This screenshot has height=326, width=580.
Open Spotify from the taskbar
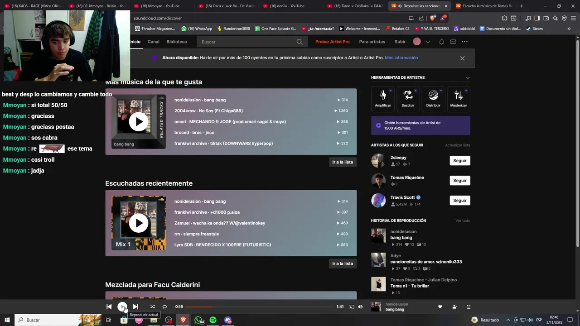[x=213, y=320]
